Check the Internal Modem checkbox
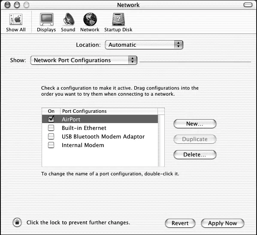 51,145
